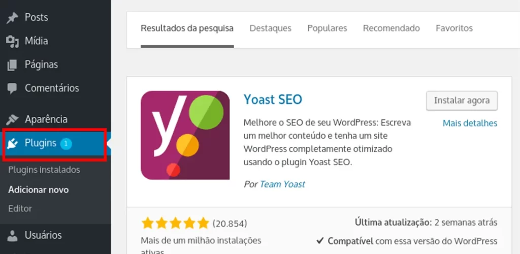Click the Yoast SEO plugin logo
520x254 pixels.
(185, 135)
